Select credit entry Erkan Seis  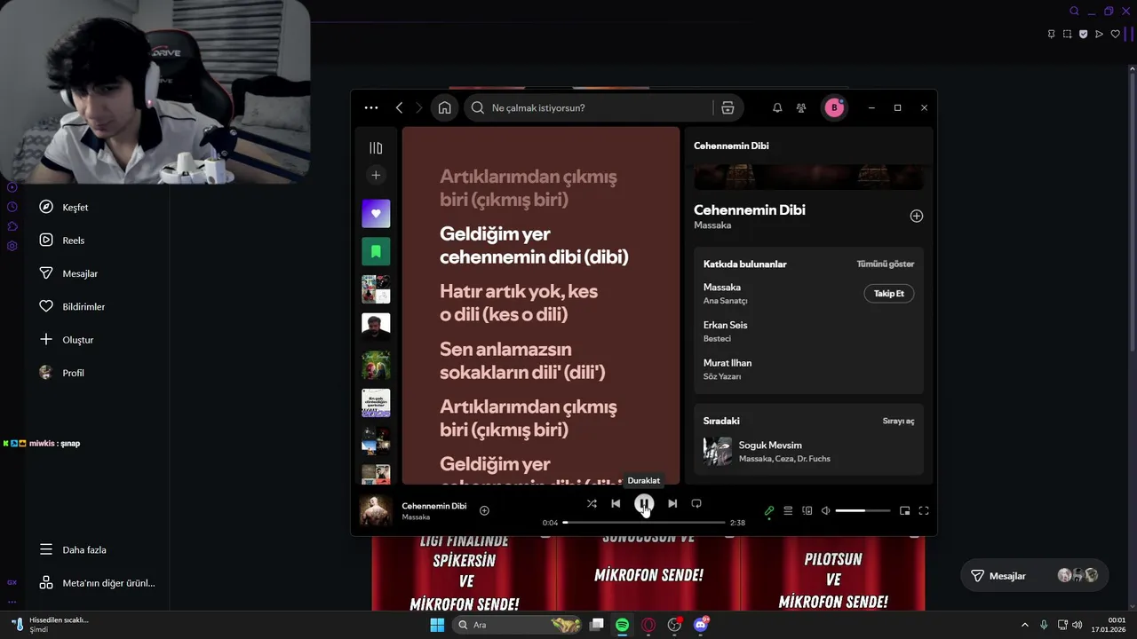725,325
